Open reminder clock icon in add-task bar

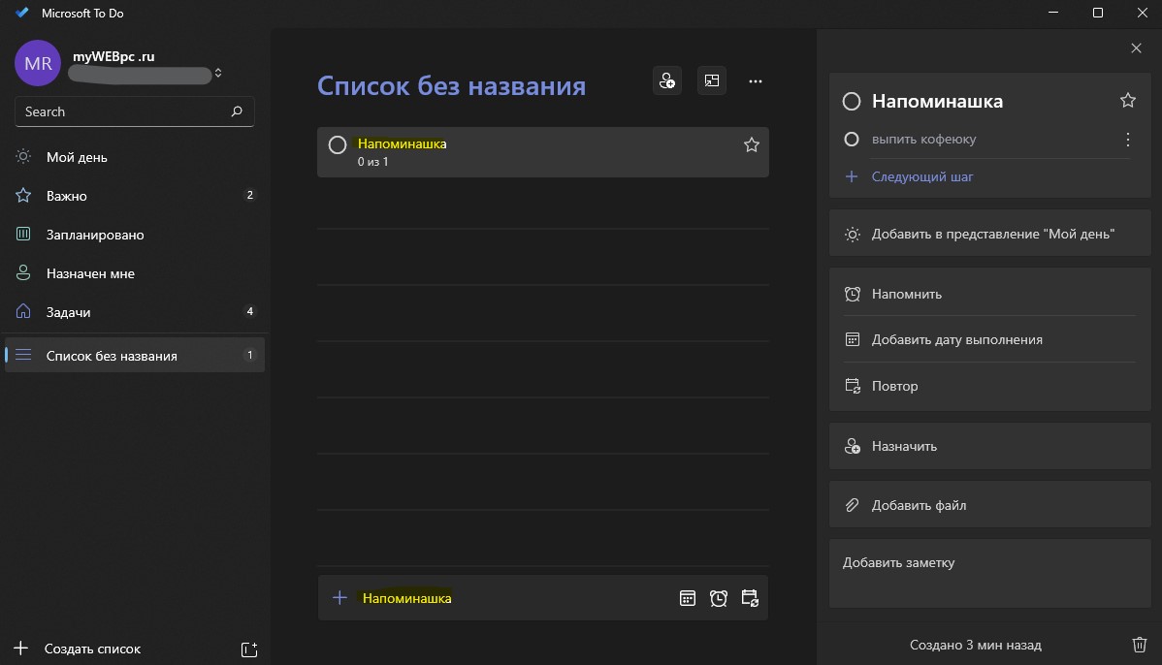pyautogui.click(x=718, y=598)
